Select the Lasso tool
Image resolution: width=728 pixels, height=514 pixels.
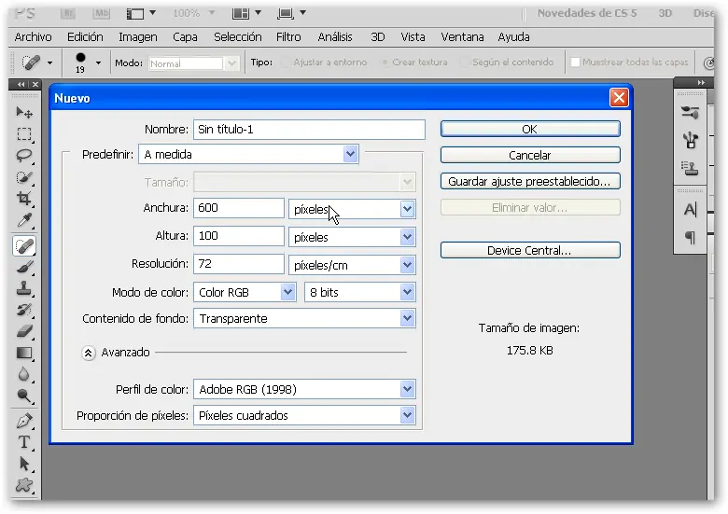point(24,156)
